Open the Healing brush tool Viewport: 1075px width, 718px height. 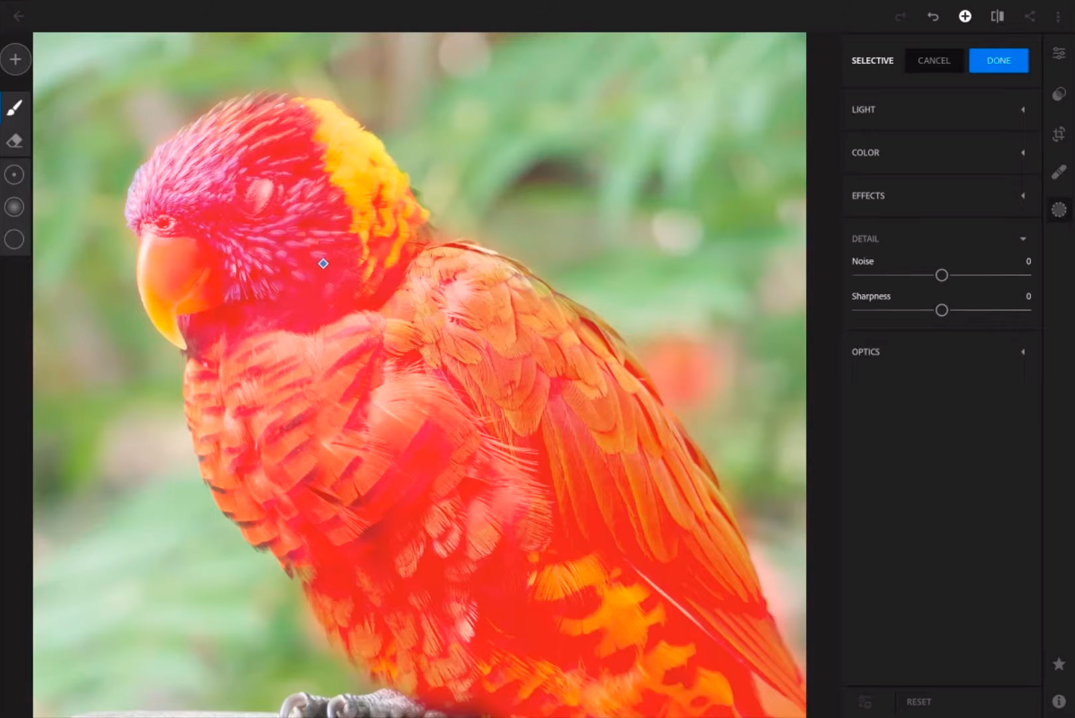(x=1059, y=172)
